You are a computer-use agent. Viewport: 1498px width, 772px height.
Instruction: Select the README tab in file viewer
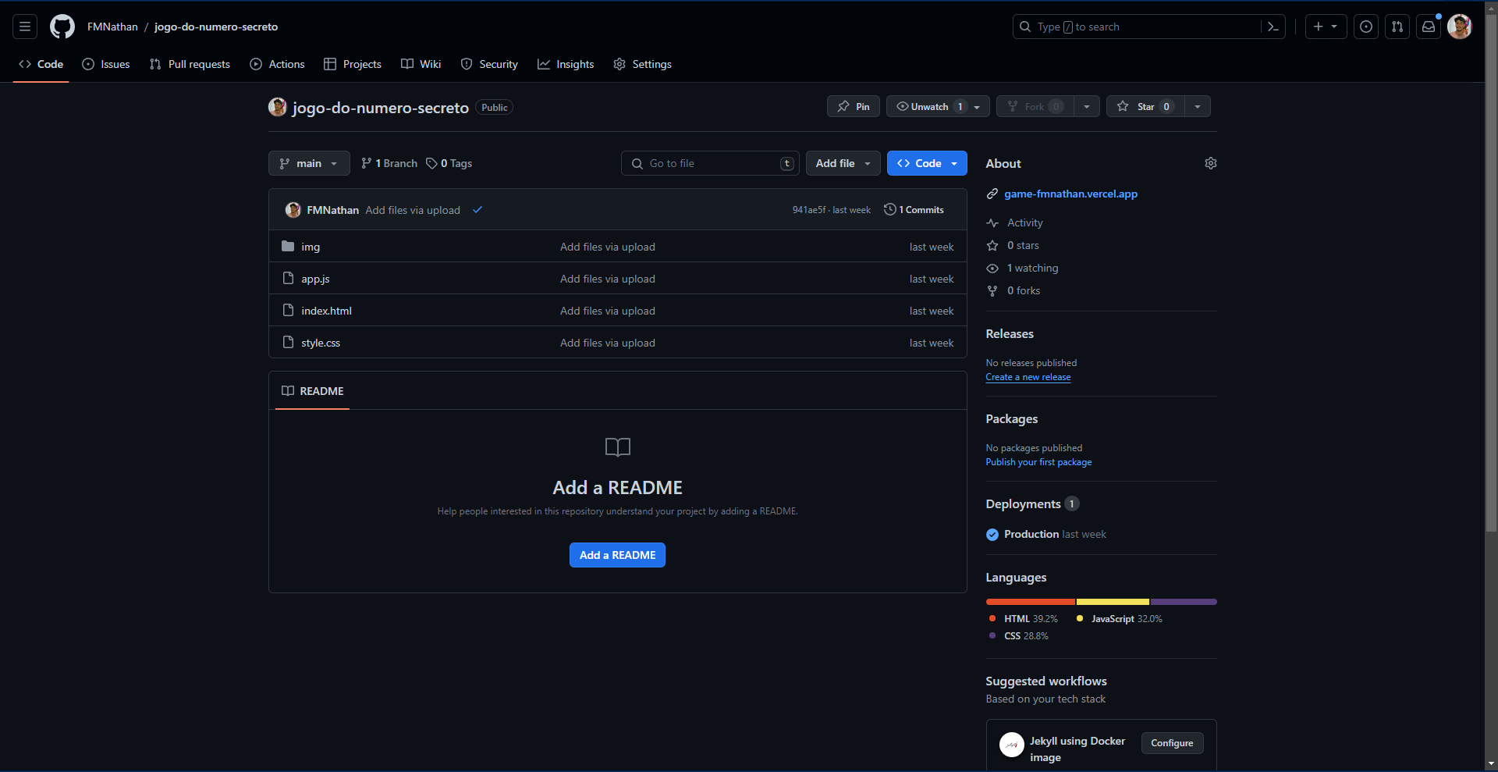[312, 390]
